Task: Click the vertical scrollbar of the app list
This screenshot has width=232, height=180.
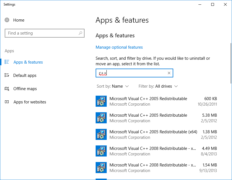Action: click(231, 63)
